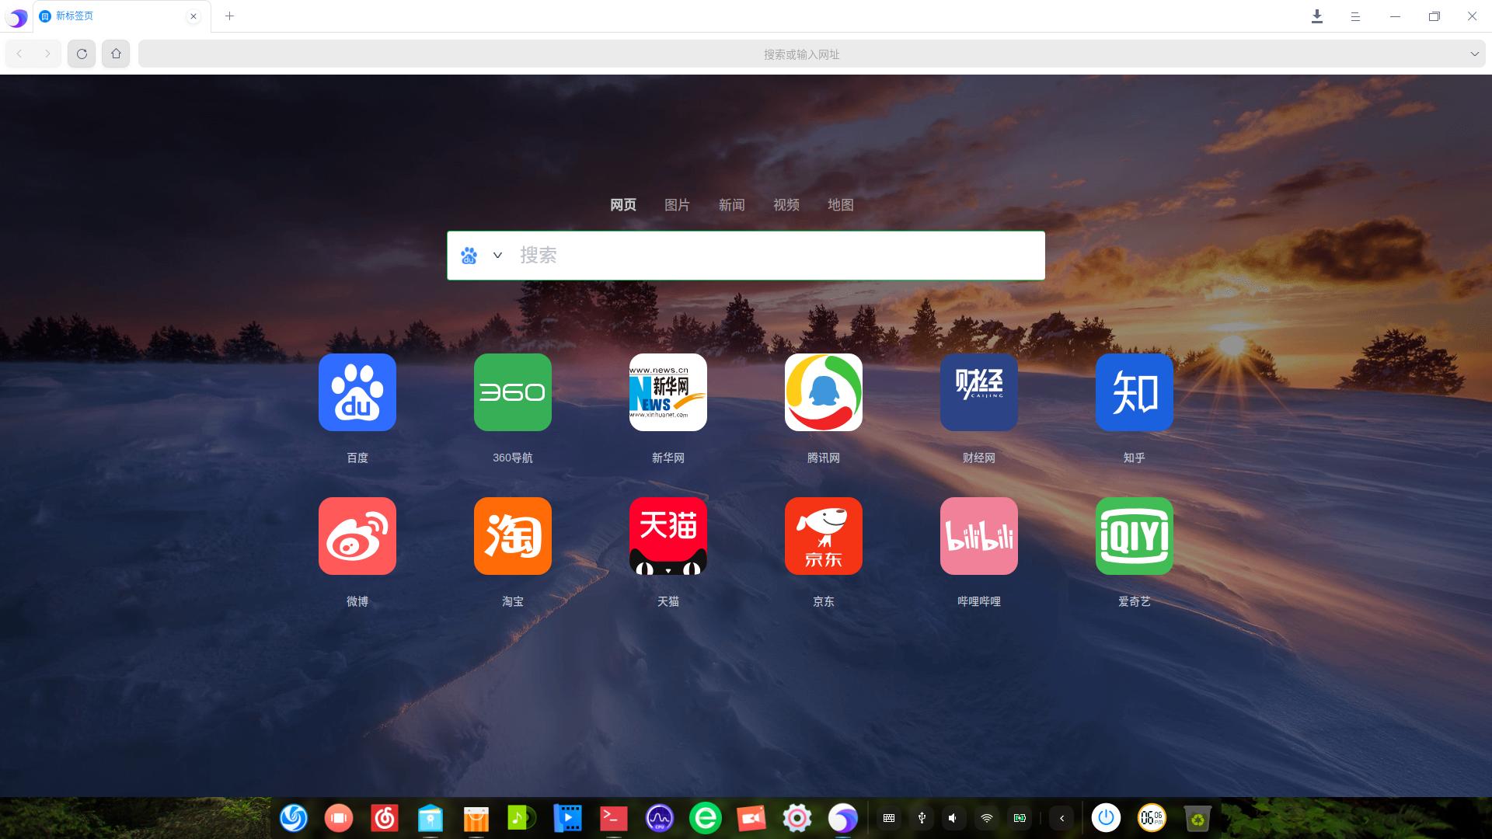Click the 新华网 label text

(668, 458)
